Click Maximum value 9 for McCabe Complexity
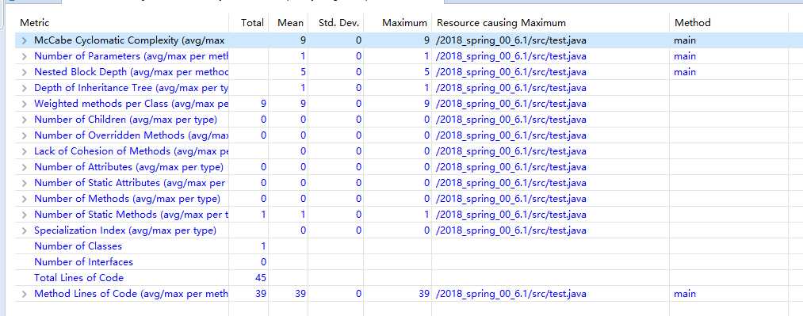The height and width of the screenshot is (316, 803). [426, 40]
